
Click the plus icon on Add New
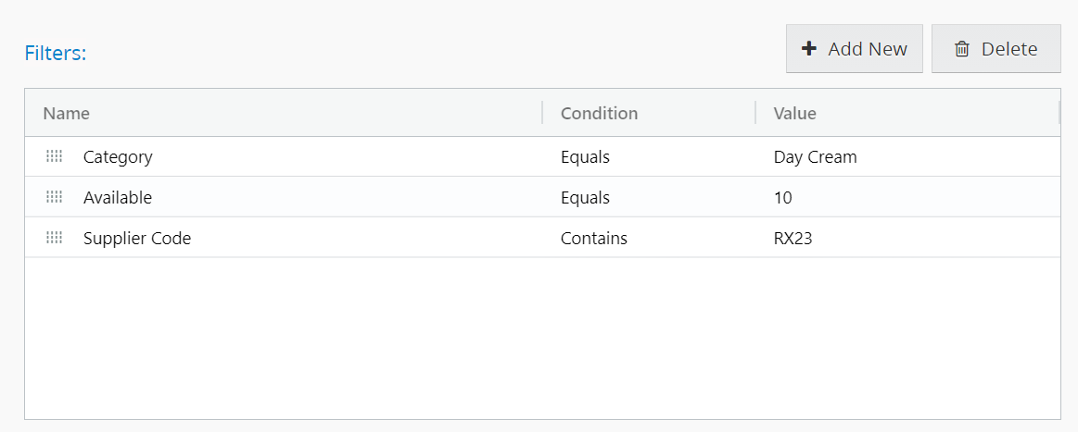pos(809,49)
